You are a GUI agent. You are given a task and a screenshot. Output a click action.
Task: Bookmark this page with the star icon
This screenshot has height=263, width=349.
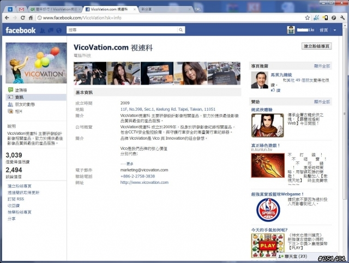pyautogui.click(x=308, y=18)
